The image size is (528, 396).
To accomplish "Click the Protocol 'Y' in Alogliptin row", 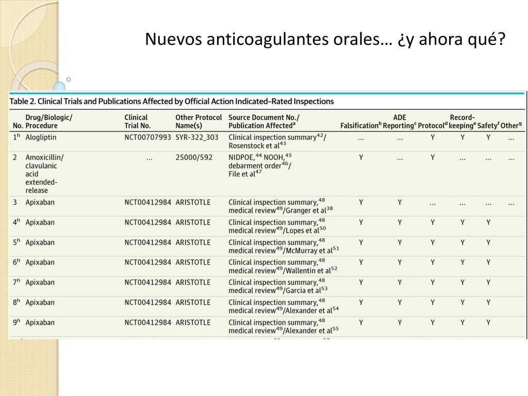I will [433, 137].
